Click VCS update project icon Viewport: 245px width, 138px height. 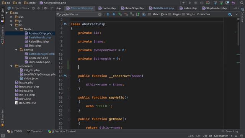tap(215, 3)
